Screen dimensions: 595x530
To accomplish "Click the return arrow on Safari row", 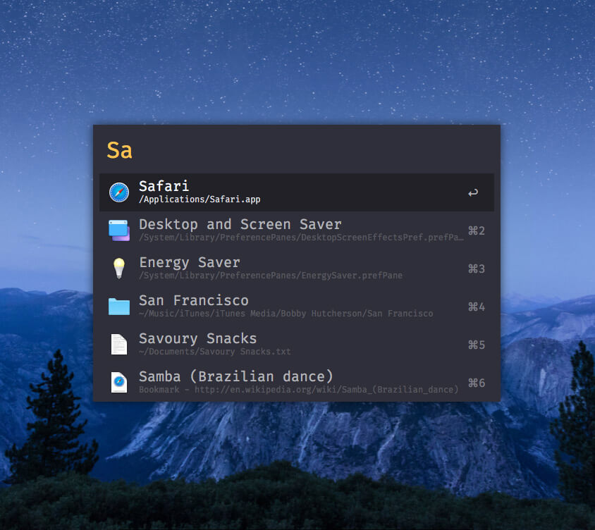I will (473, 193).
